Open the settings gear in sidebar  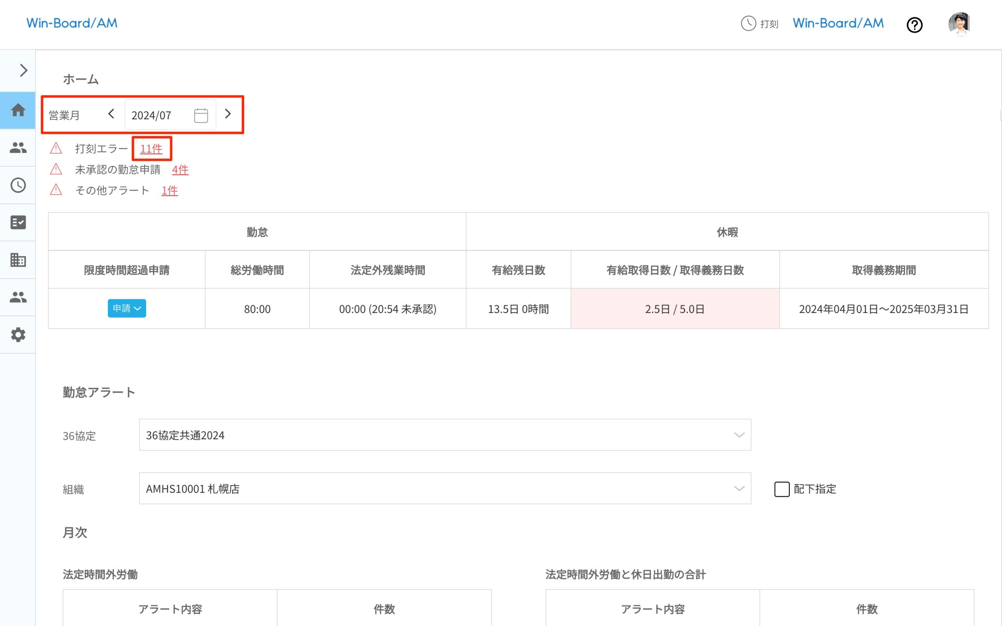tap(18, 335)
